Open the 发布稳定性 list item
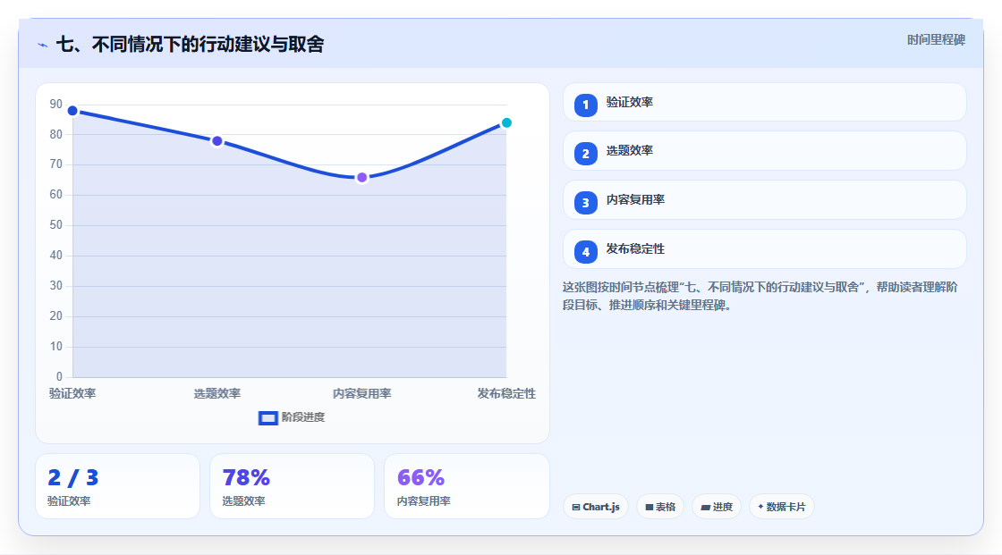This screenshot has width=1002, height=555. [x=764, y=249]
